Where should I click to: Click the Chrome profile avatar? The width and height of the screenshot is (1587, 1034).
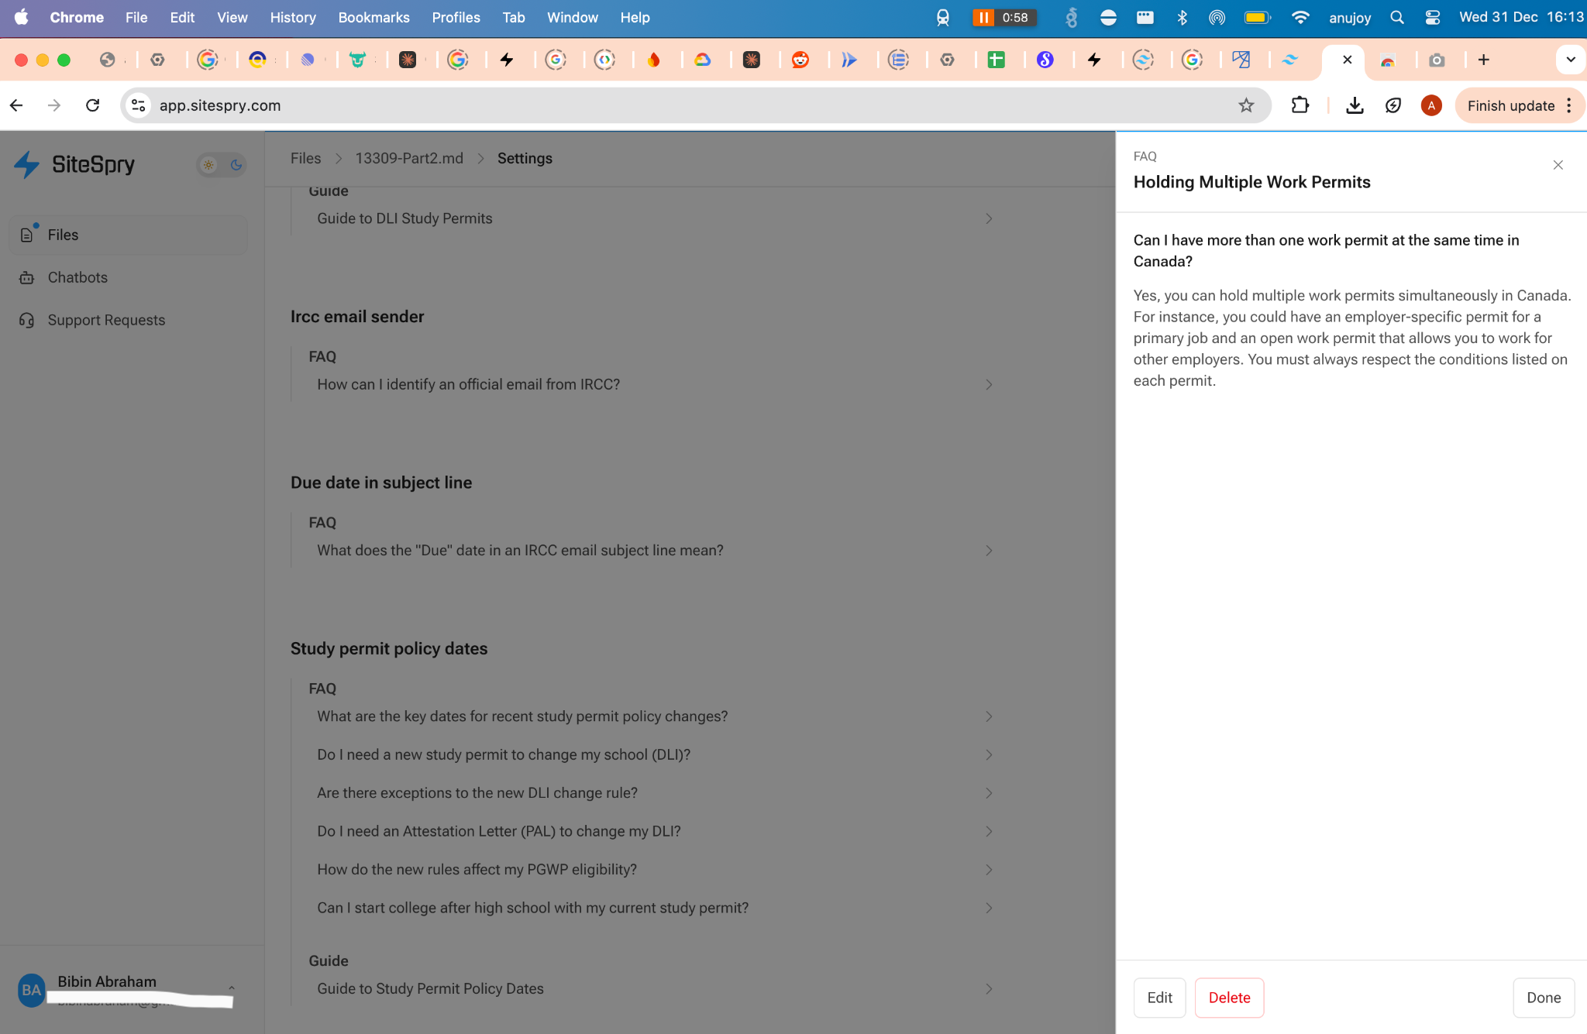pyautogui.click(x=1430, y=105)
